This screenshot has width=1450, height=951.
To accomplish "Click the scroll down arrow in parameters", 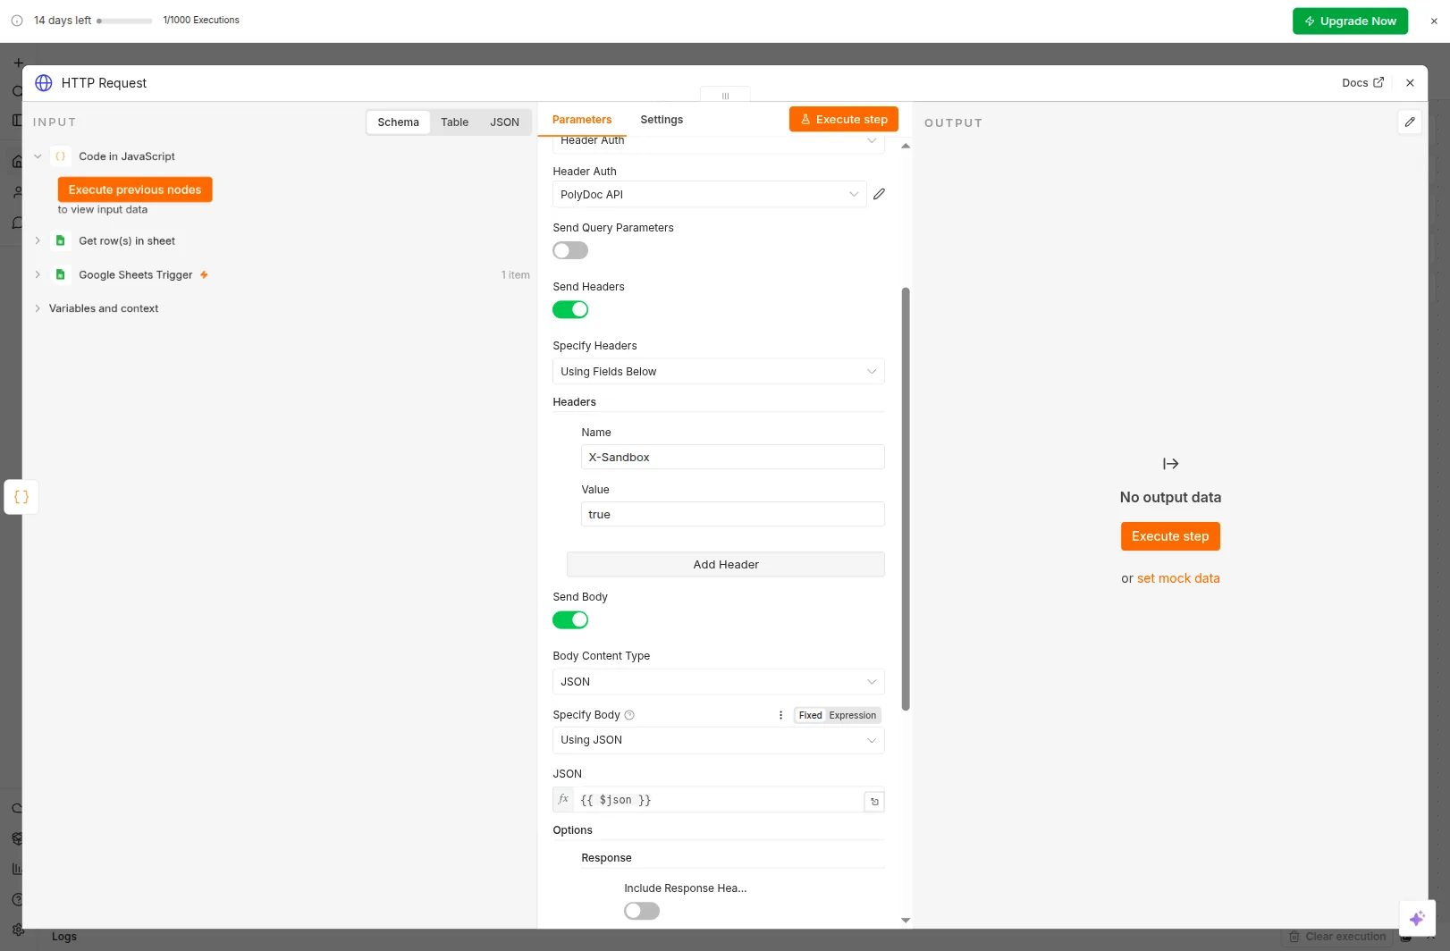I will pos(906,920).
